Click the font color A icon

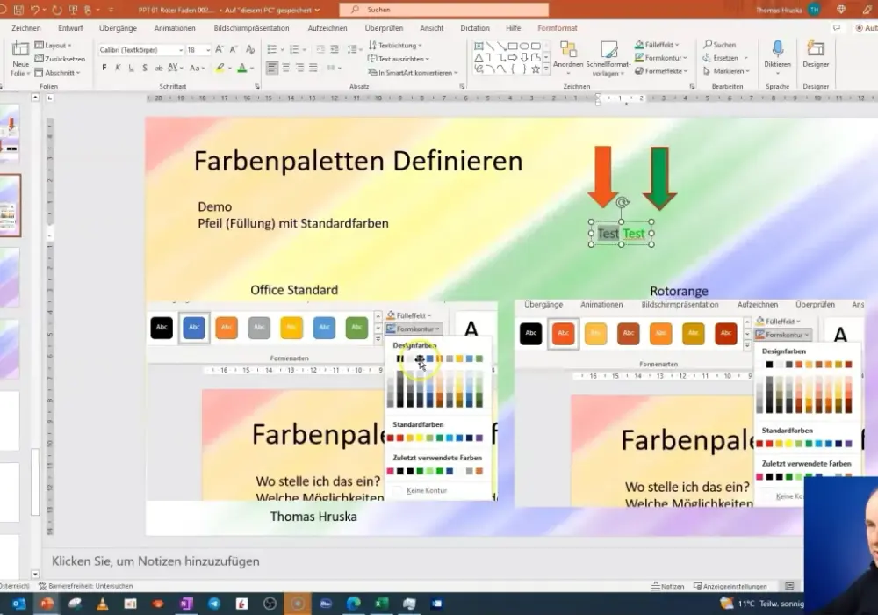pyautogui.click(x=242, y=68)
